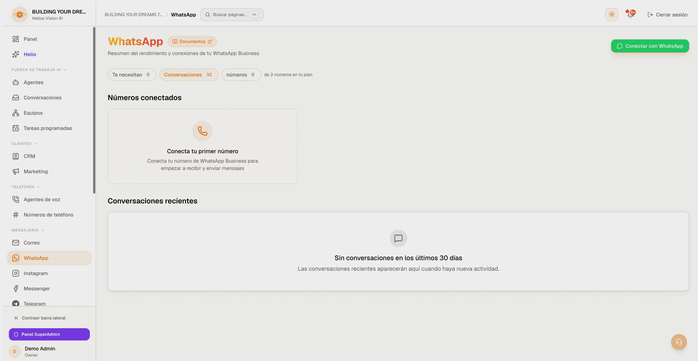Open notifications bell with 9+ badge
The width and height of the screenshot is (698, 361).
point(631,14)
